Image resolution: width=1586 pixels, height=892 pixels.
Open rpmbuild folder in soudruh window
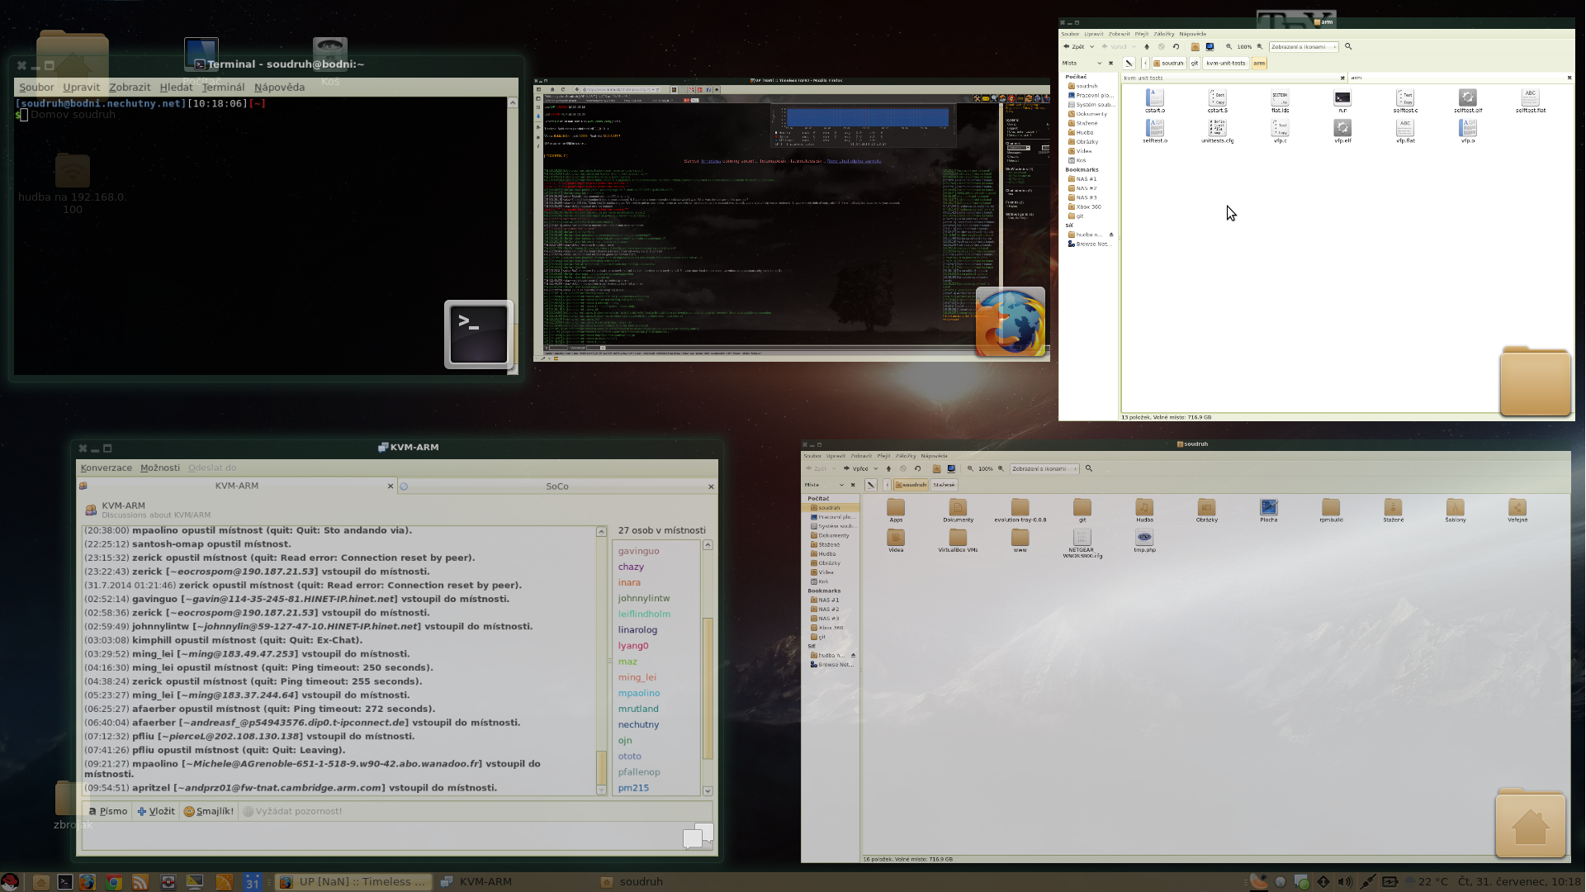pos(1331,510)
